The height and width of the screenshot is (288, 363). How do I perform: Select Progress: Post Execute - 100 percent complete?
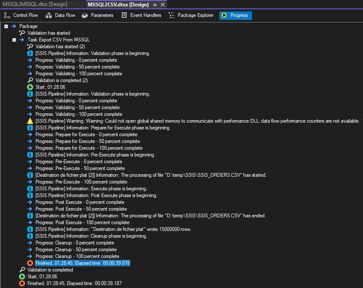83,222
